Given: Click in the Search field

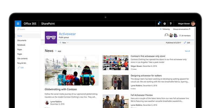Looking at the screenshot, I should coord(28,29).
